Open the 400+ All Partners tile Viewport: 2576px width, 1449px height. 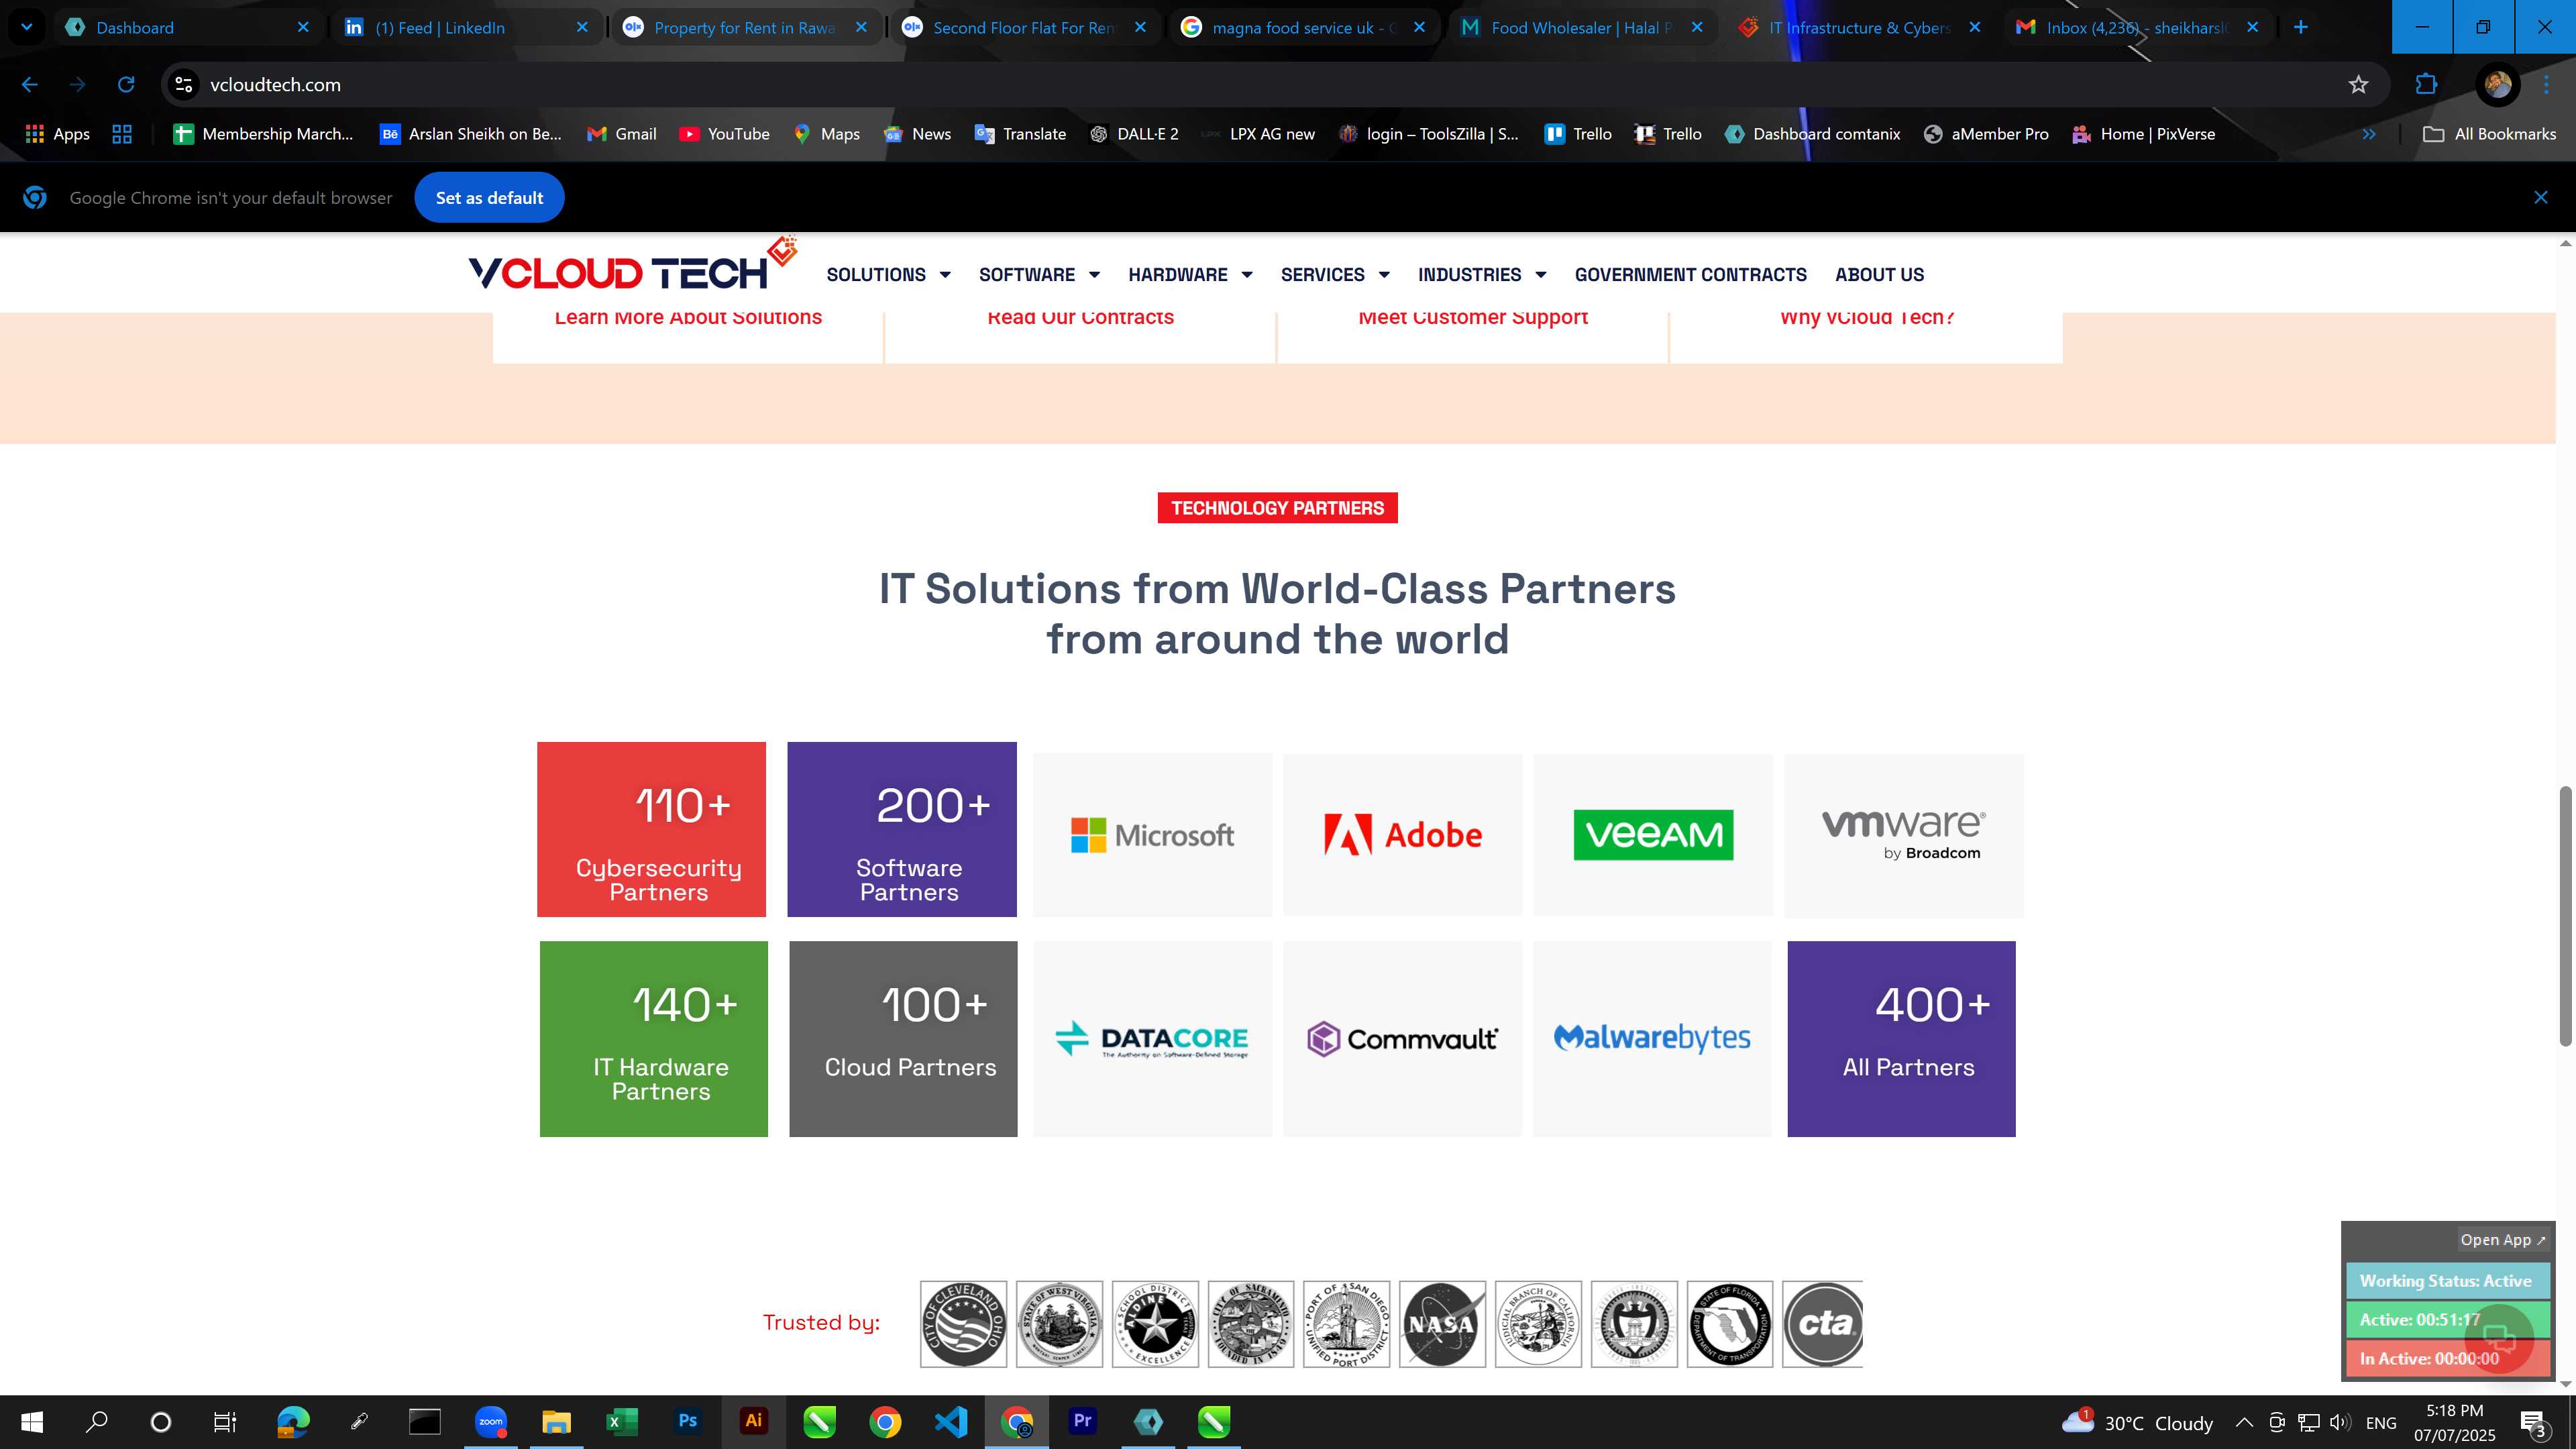click(1901, 1039)
